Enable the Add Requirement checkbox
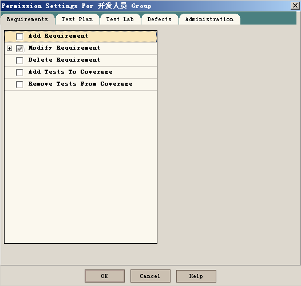 pos(19,37)
